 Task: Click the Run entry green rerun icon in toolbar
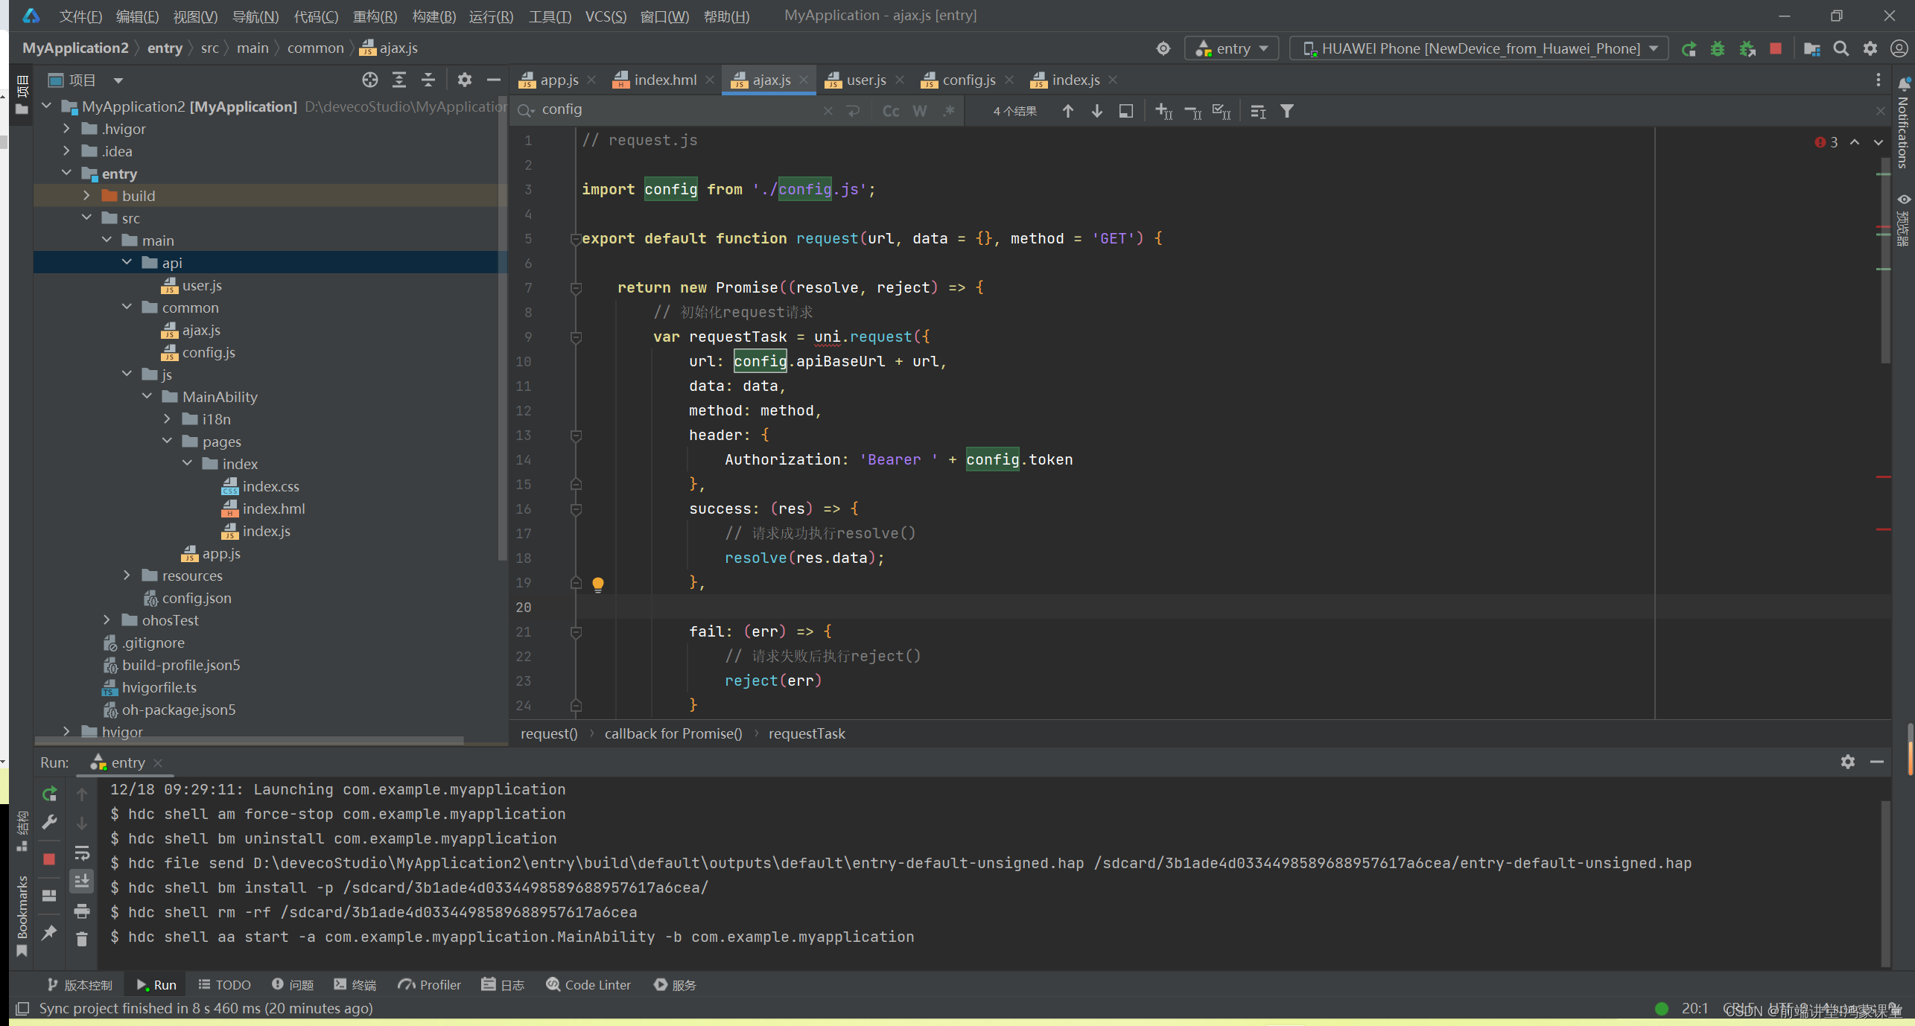[1689, 49]
